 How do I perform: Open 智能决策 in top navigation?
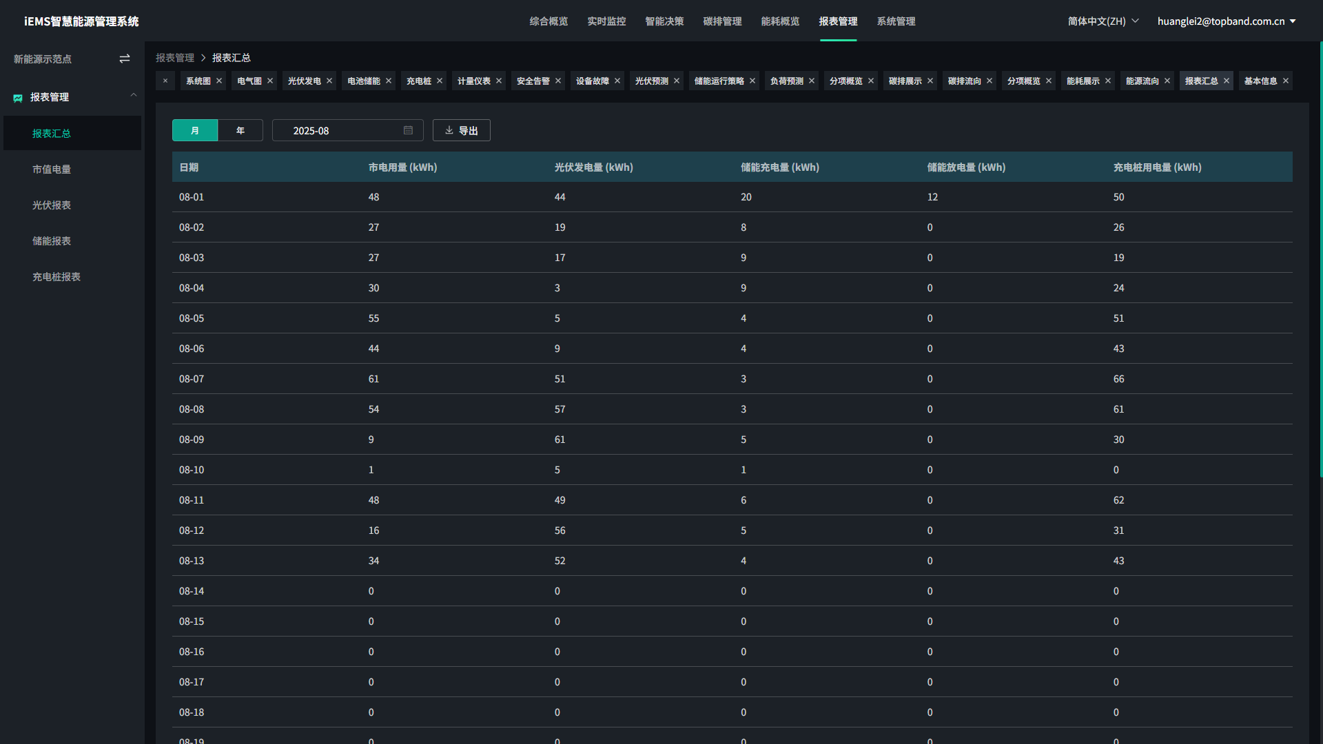(664, 21)
